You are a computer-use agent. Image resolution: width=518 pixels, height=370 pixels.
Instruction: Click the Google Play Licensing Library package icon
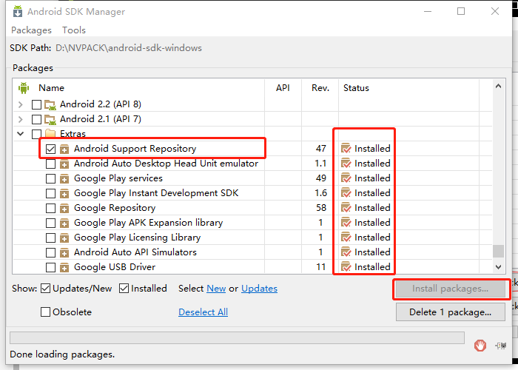(64, 238)
